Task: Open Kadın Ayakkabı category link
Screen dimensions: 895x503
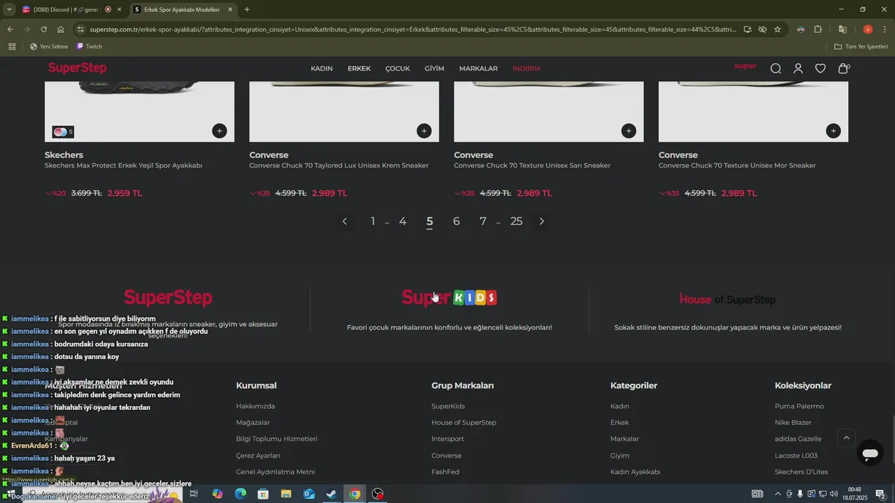Action: coord(636,472)
